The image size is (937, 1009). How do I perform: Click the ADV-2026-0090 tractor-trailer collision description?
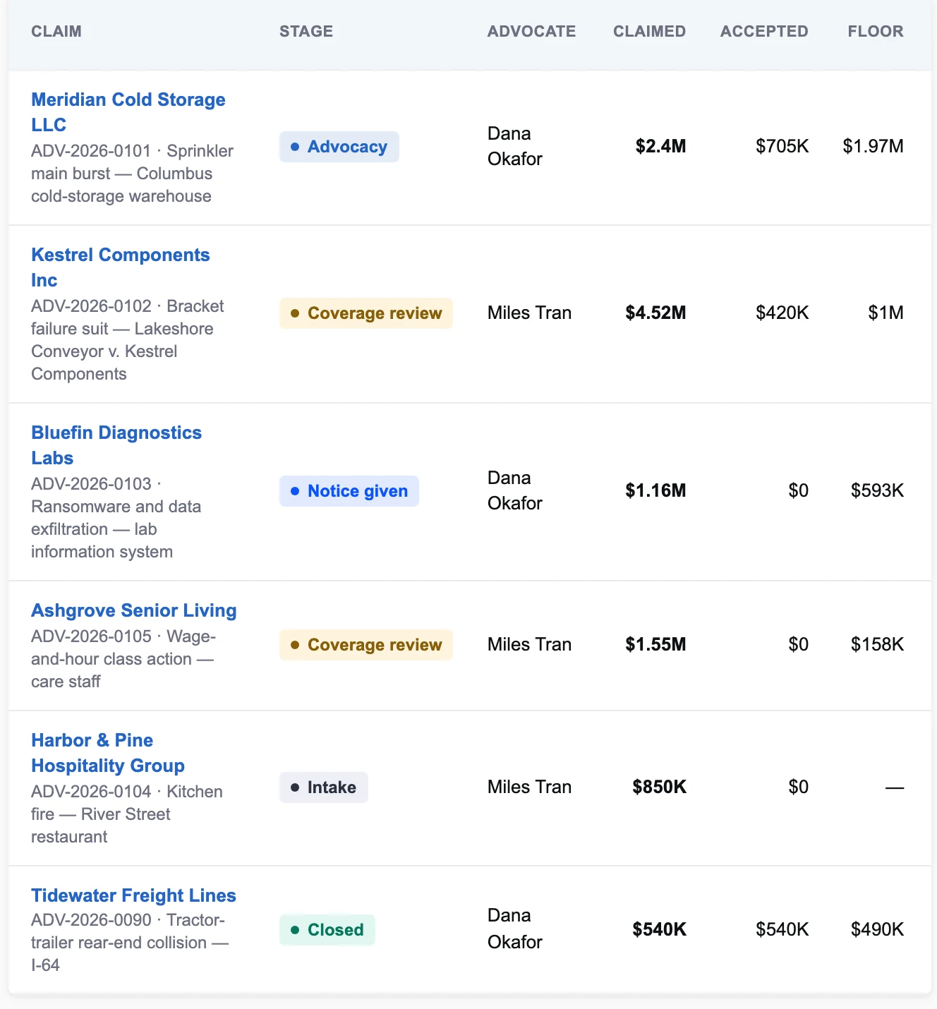click(130, 943)
